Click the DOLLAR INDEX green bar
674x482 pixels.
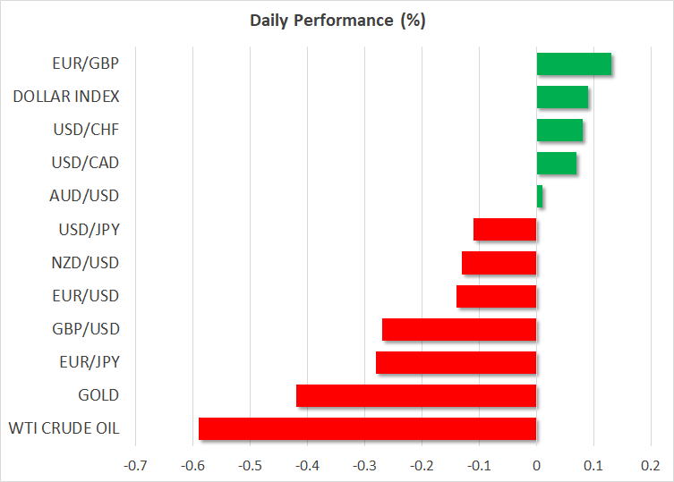(562, 97)
